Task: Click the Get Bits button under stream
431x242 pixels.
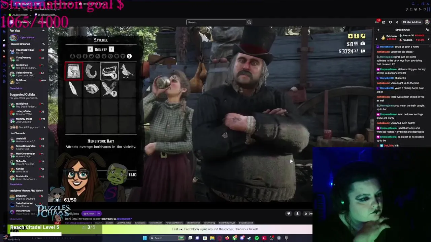Action: [308, 213]
